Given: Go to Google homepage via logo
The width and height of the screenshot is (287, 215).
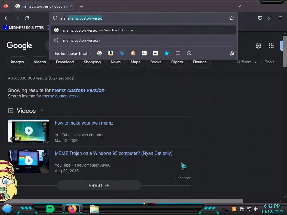Looking at the screenshot, I should coord(19,46).
